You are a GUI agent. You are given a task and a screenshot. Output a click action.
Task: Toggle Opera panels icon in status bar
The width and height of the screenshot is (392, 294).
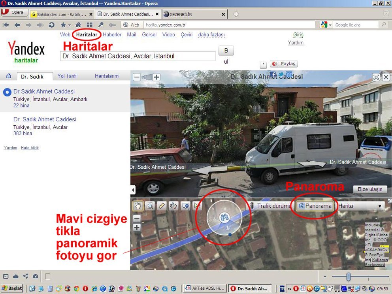click(x=6, y=276)
